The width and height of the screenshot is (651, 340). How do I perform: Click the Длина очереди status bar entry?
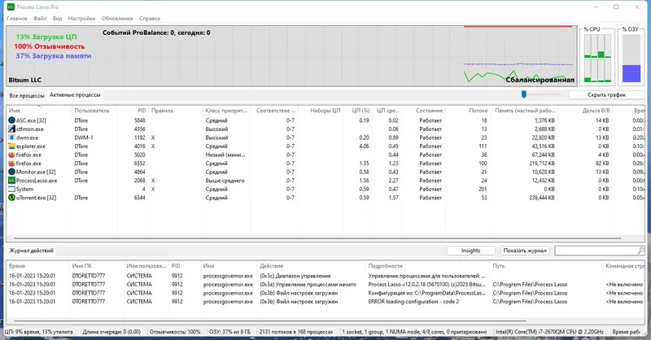point(111,332)
